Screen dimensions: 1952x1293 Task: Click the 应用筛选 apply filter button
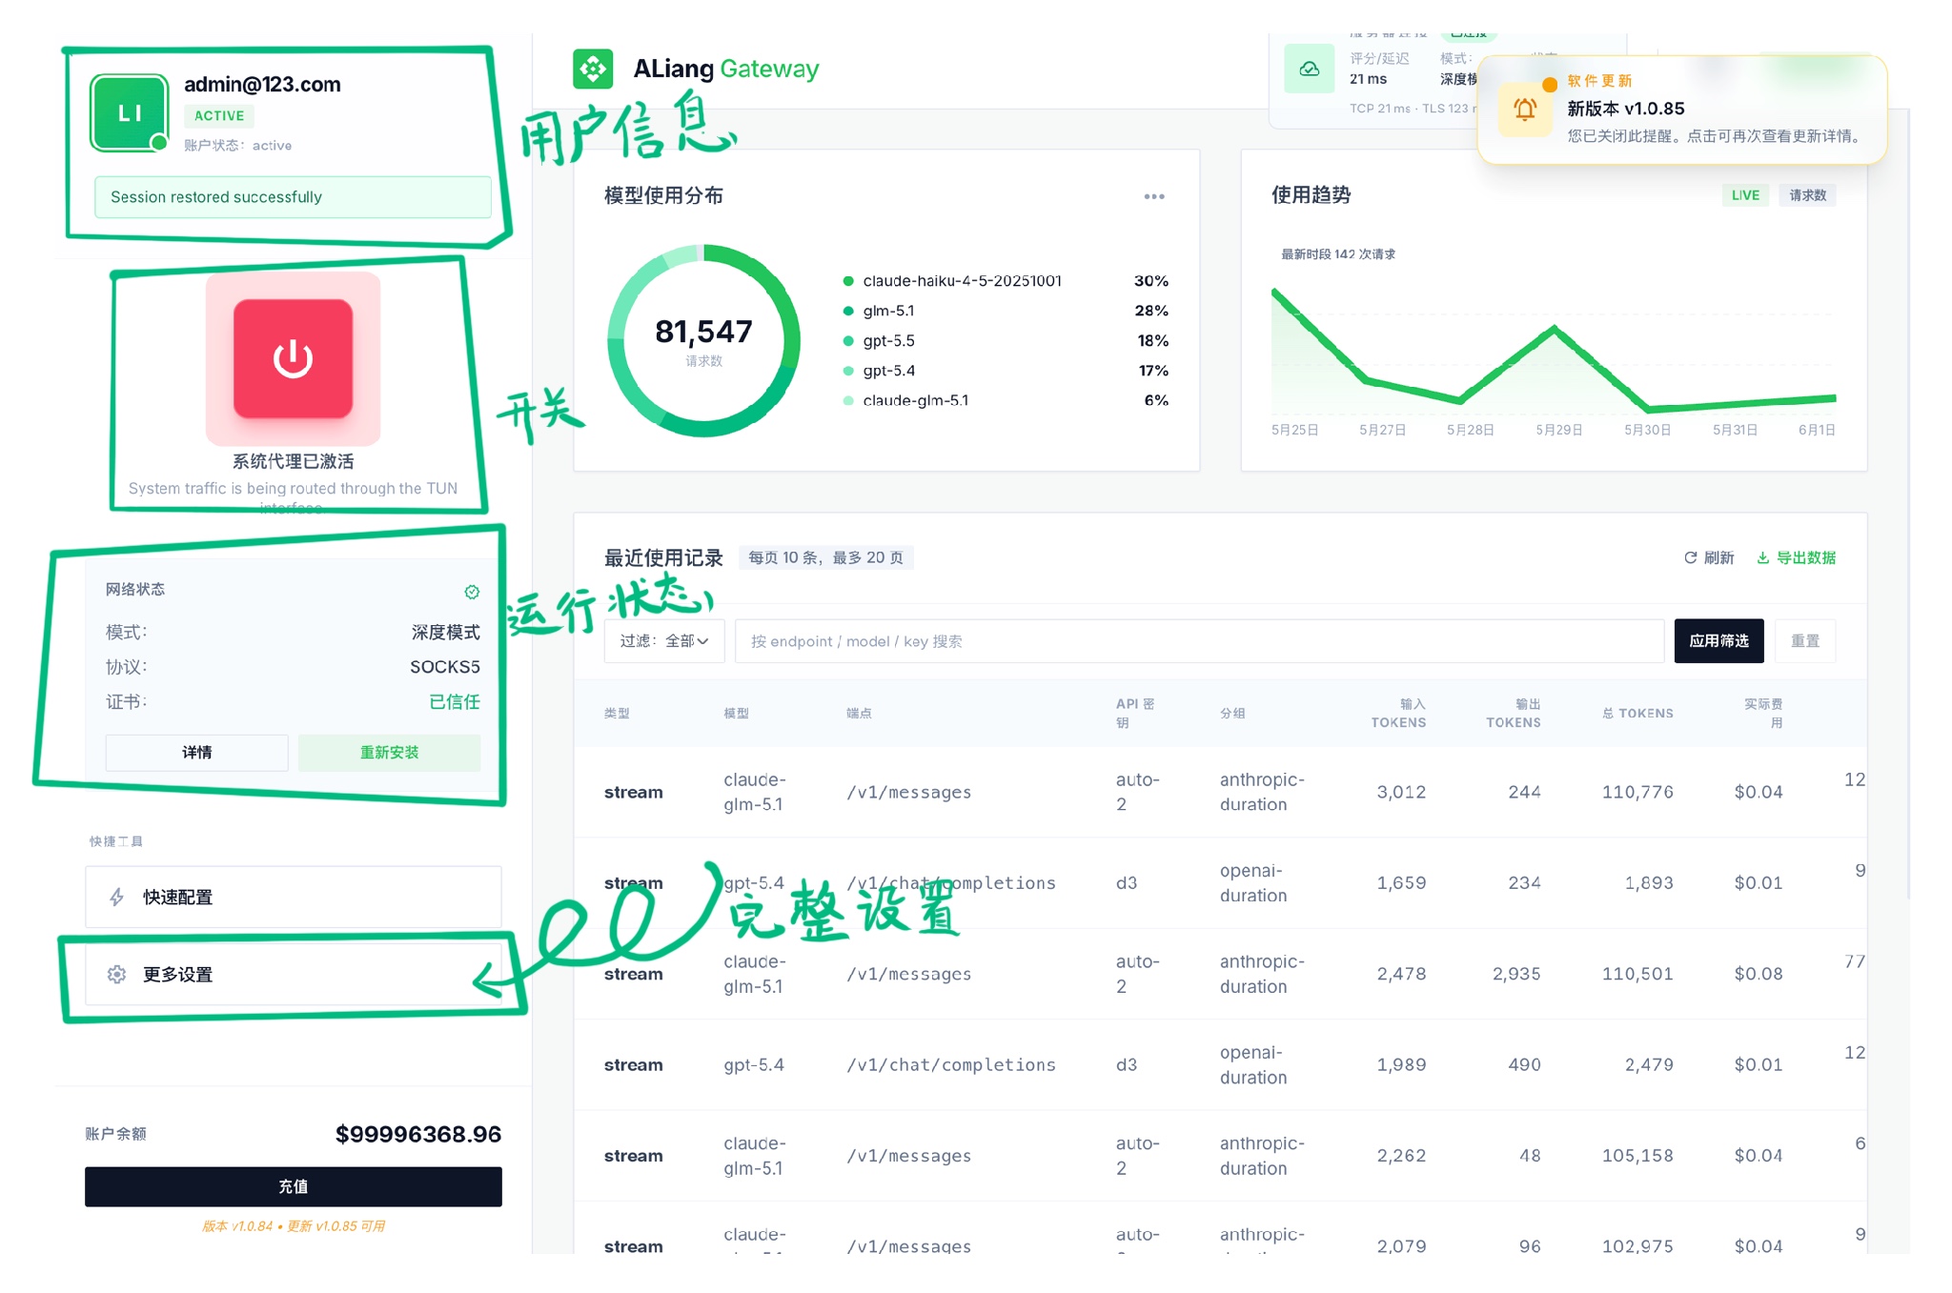coord(1718,641)
